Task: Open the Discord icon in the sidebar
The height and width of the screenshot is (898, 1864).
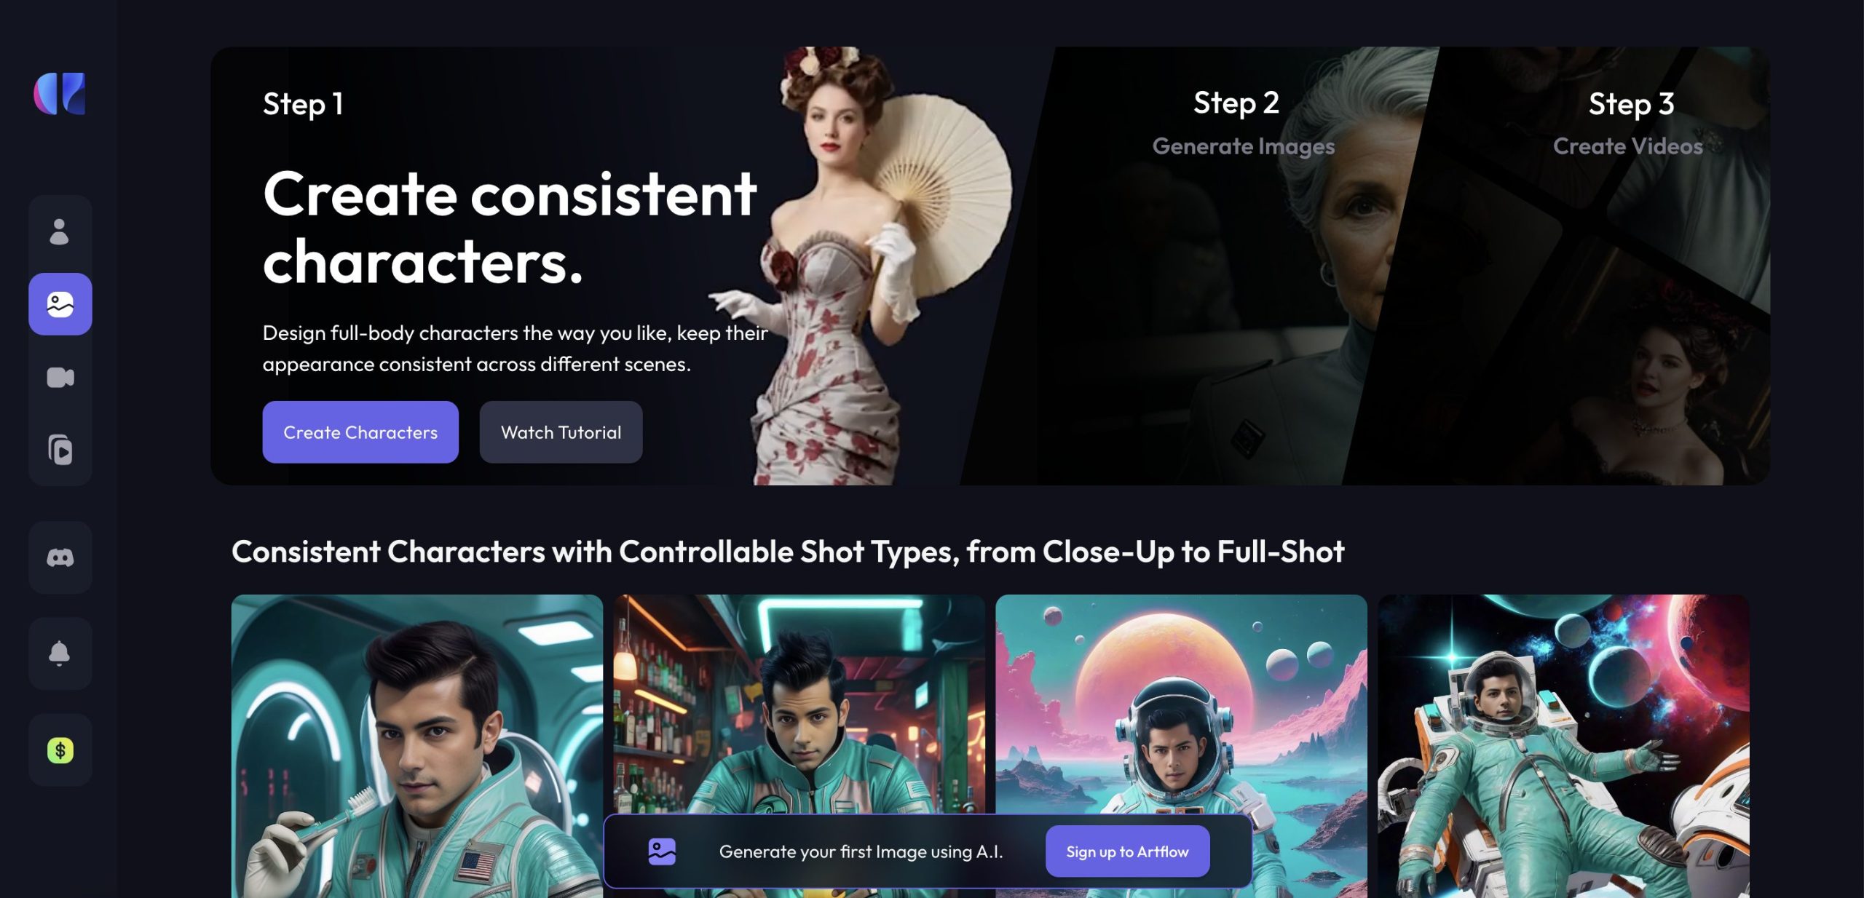Action: pos(60,557)
